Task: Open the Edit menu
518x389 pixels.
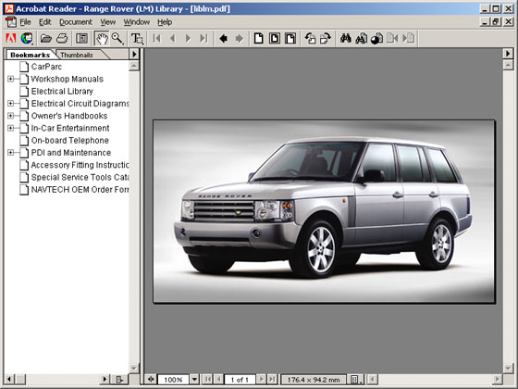Action: (x=45, y=22)
